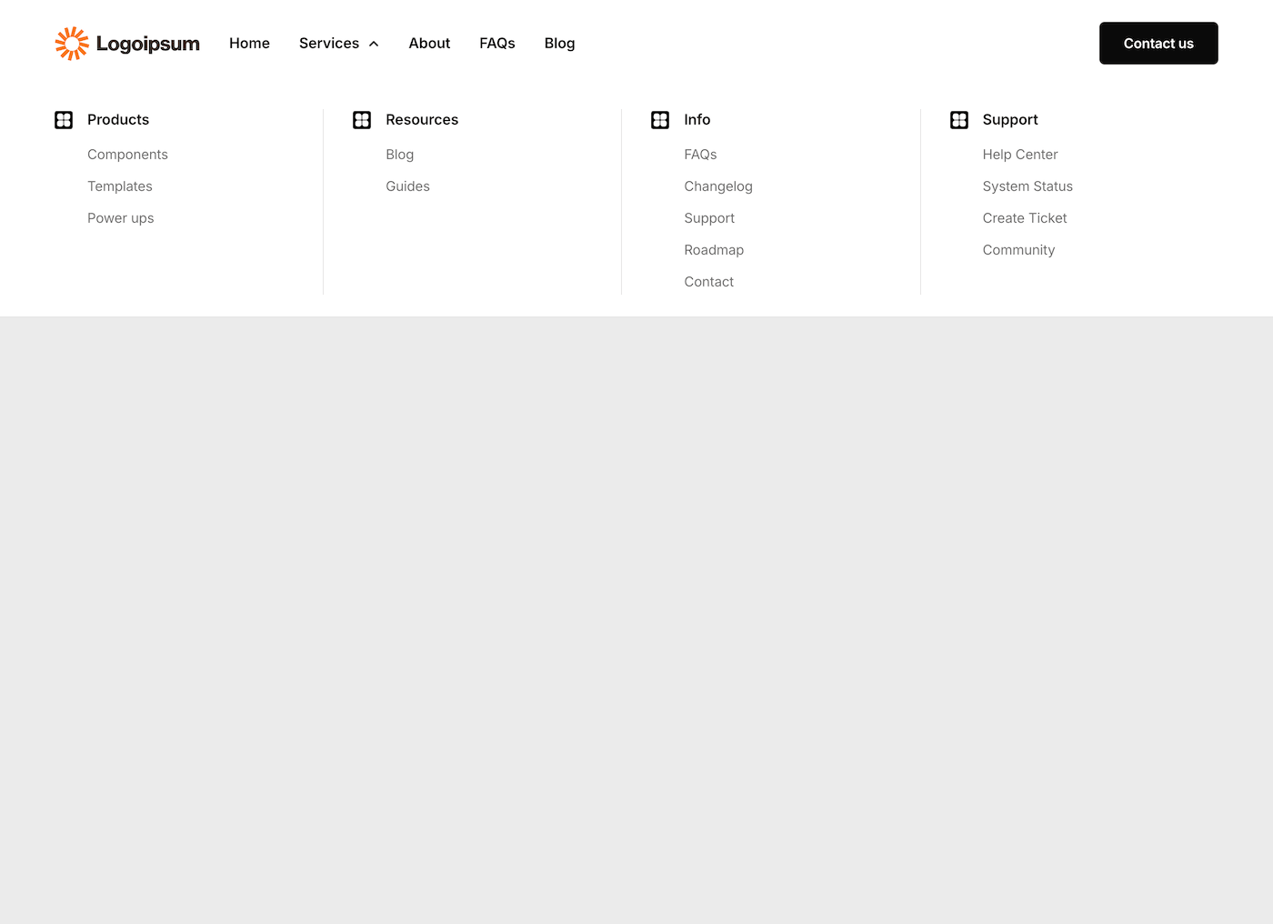Open the Home nav item
Image resolution: width=1273 pixels, height=924 pixels.
[x=249, y=44]
